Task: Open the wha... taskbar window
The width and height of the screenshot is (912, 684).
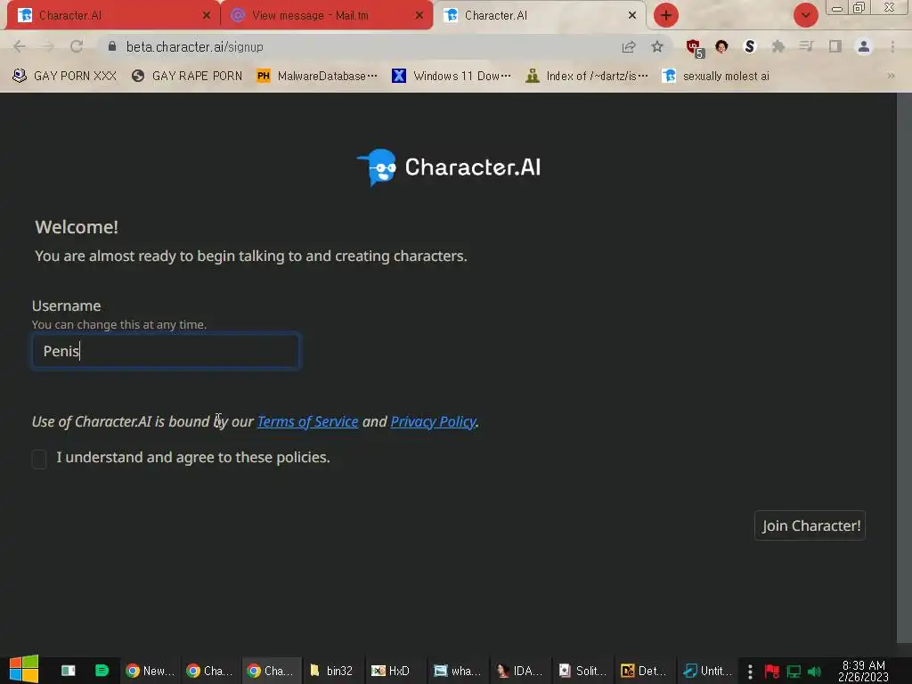Action: [458, 671]
